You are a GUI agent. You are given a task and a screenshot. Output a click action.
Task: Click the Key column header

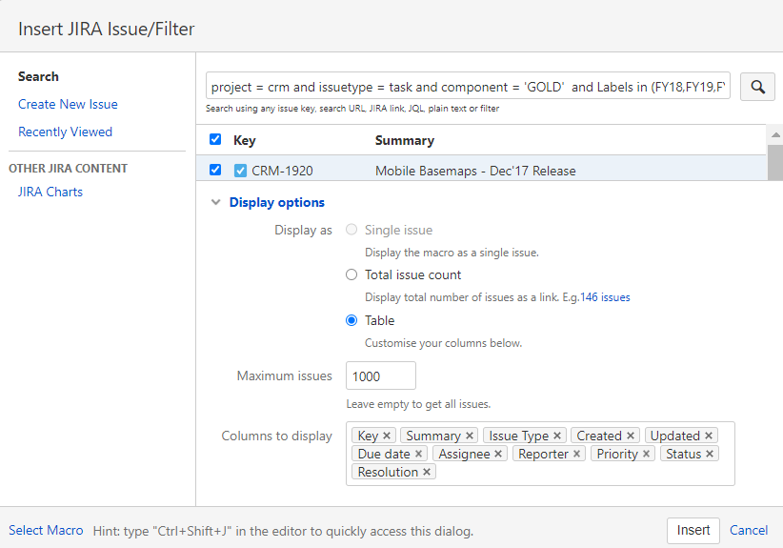click(244, 140)
